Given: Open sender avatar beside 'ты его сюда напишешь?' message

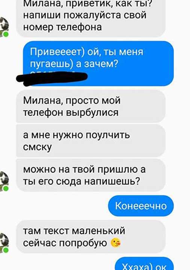Looking at the screenshot, I should point(4,181).
